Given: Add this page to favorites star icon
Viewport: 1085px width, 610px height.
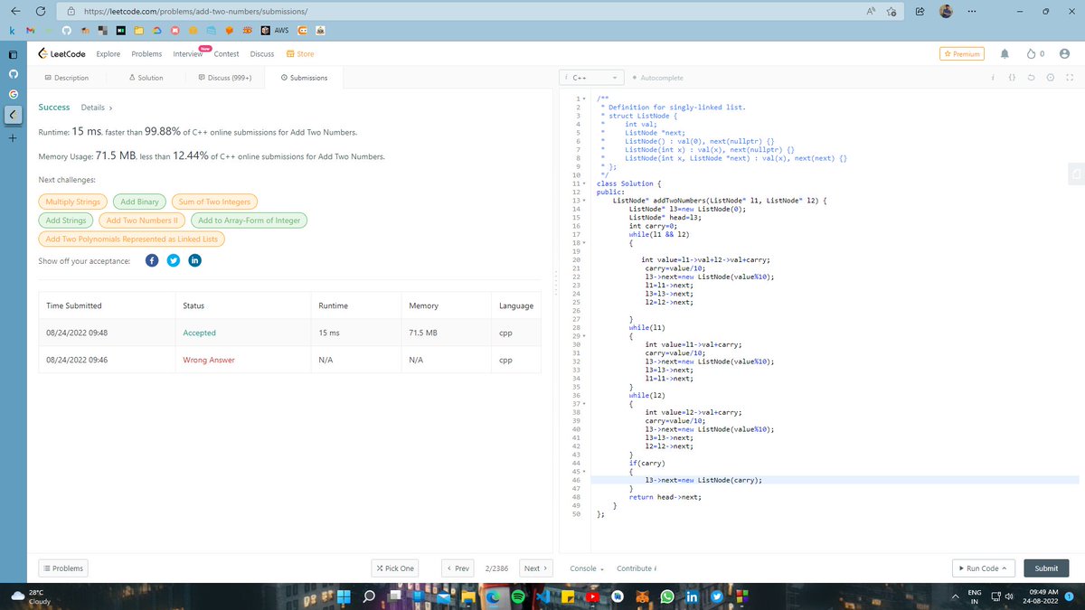Looking at the screenshot, I should click(x=892, y=12).
